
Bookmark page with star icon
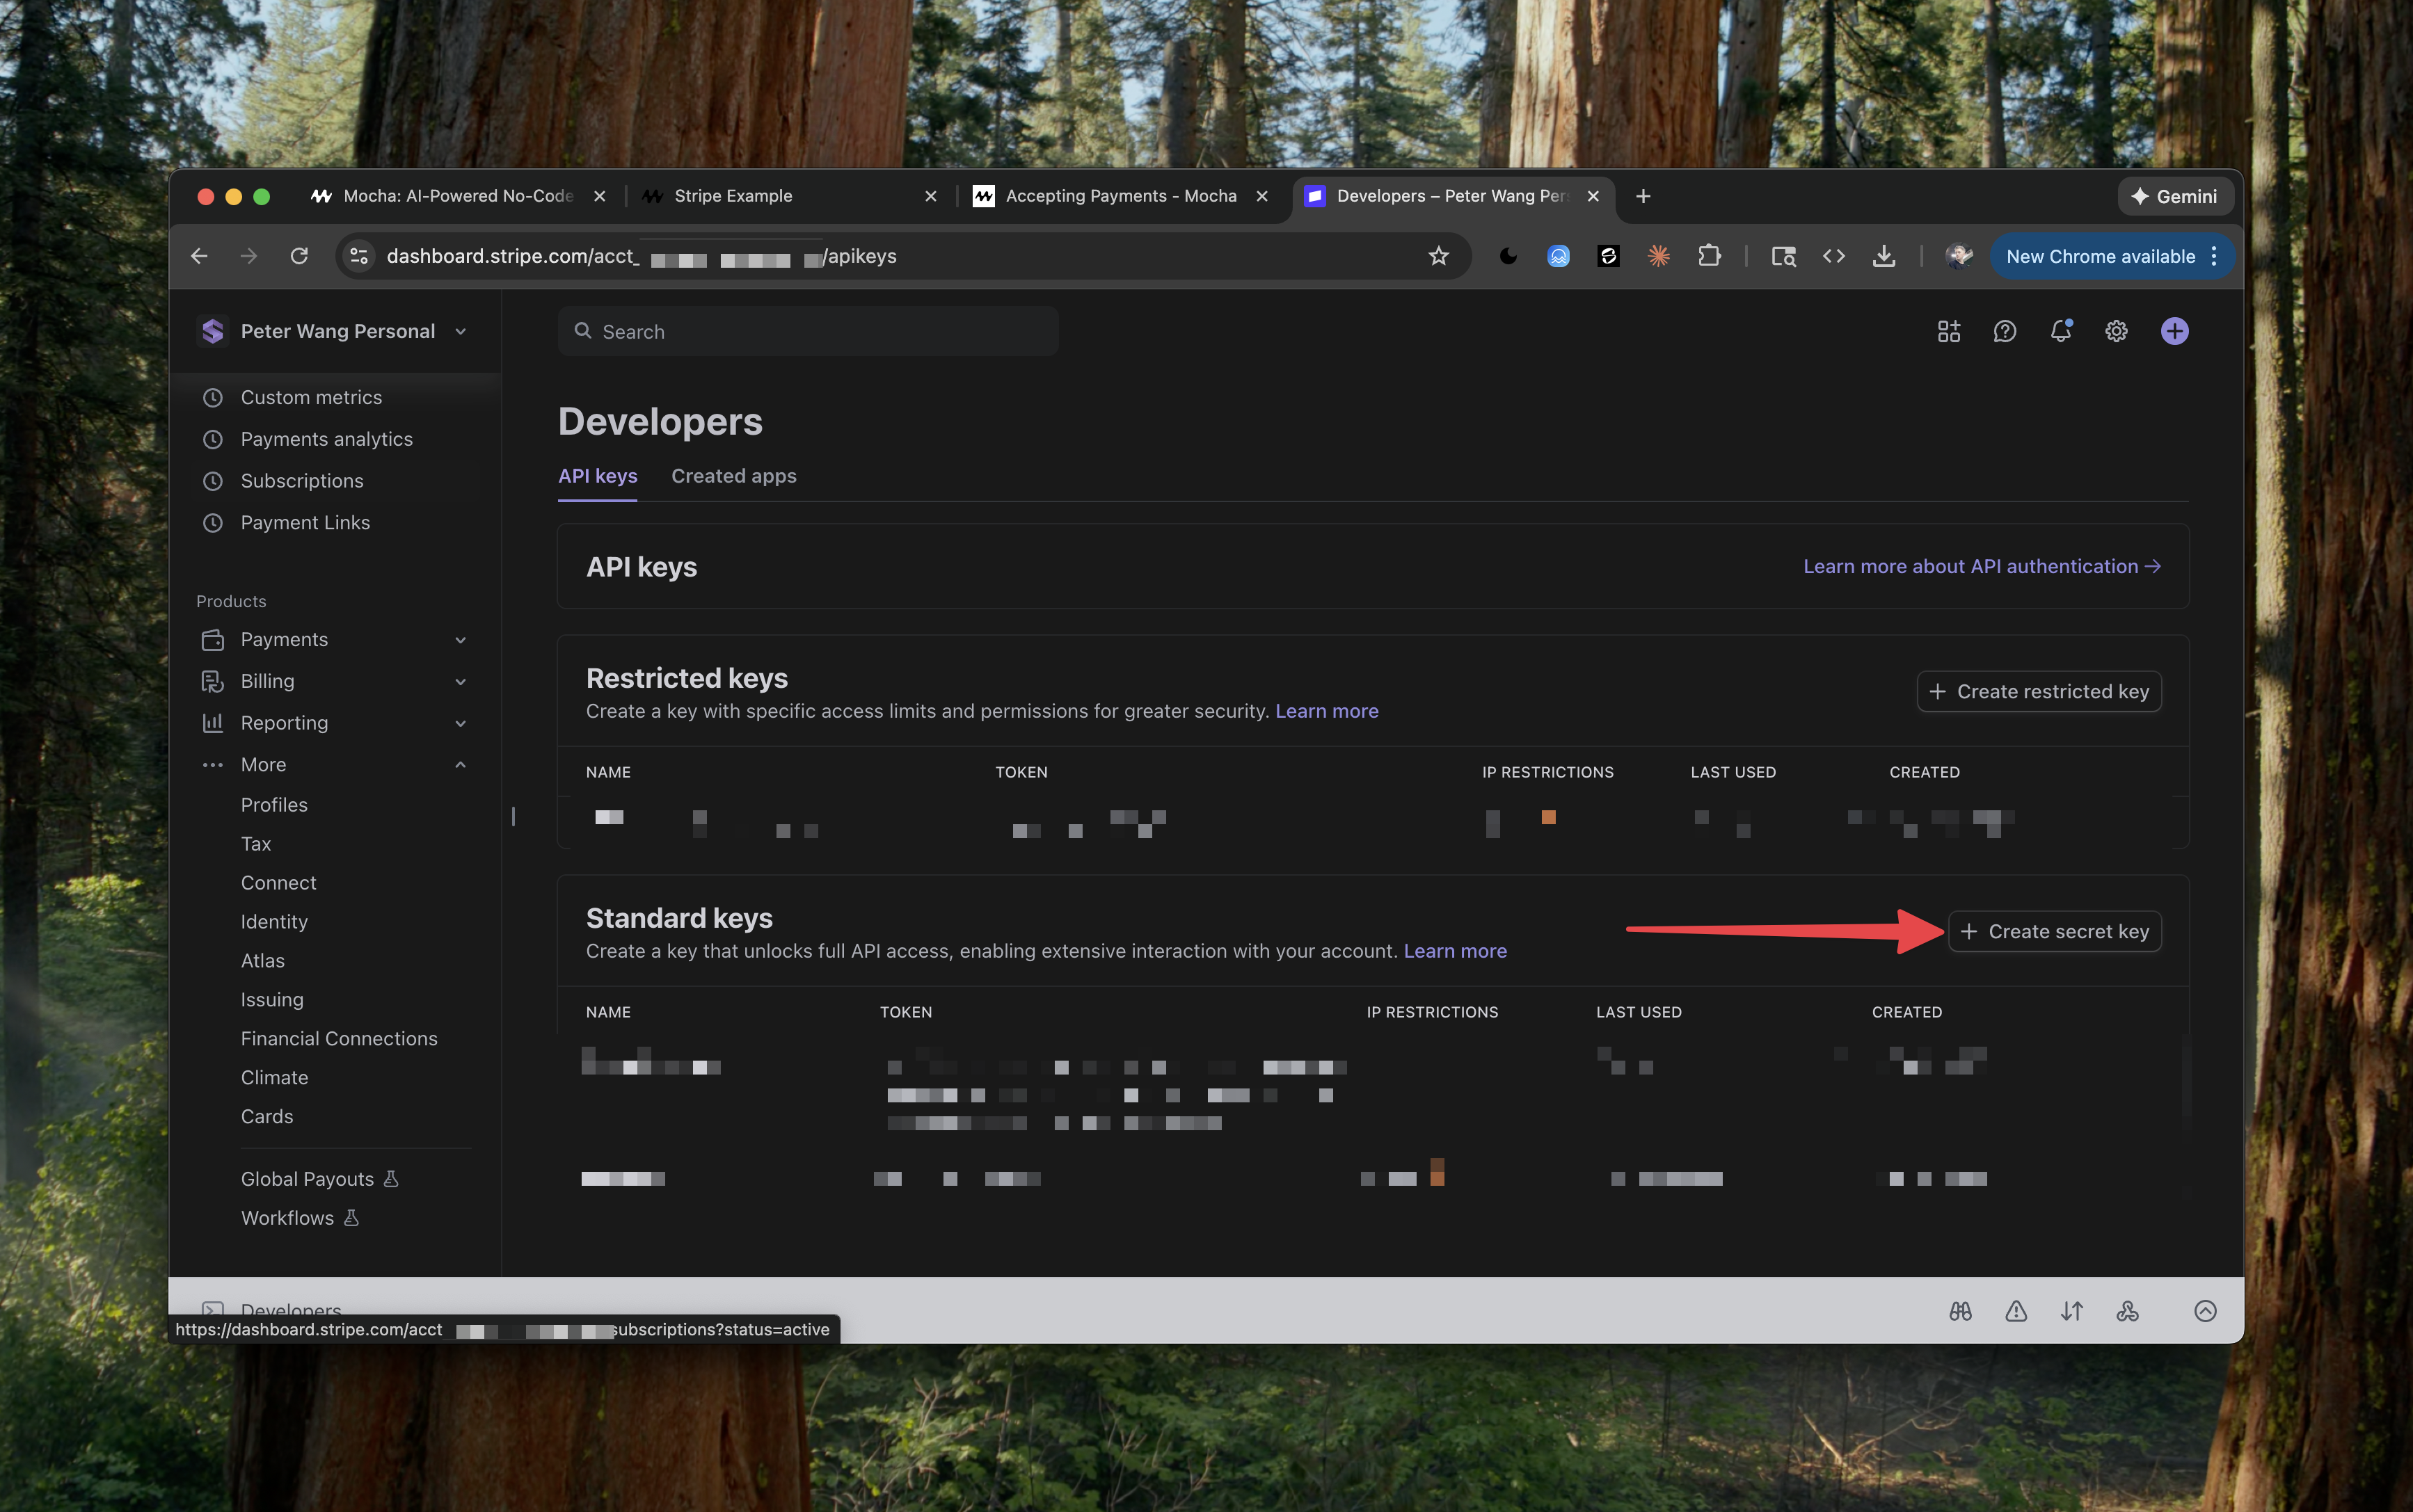coord(1439,256)
